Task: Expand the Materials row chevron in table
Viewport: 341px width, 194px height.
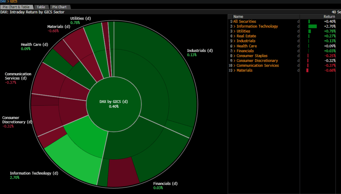Action: tap(234, 71)
